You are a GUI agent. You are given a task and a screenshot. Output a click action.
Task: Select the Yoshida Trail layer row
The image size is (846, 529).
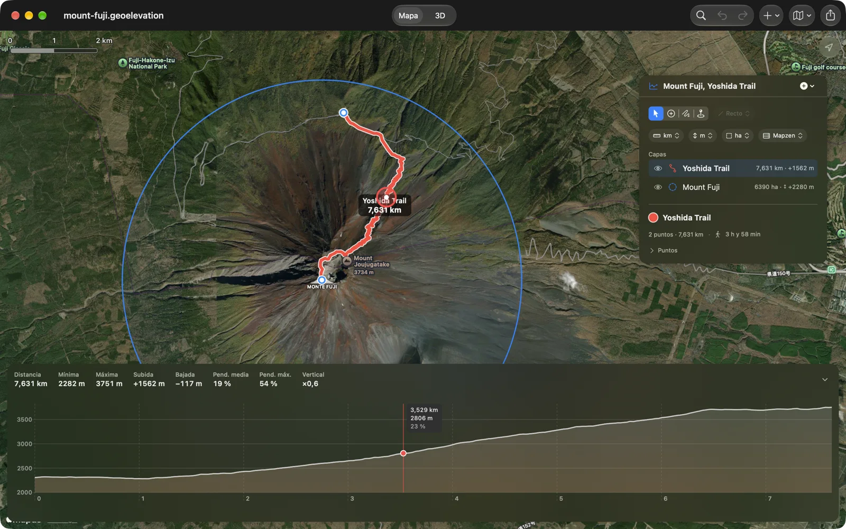733,168
